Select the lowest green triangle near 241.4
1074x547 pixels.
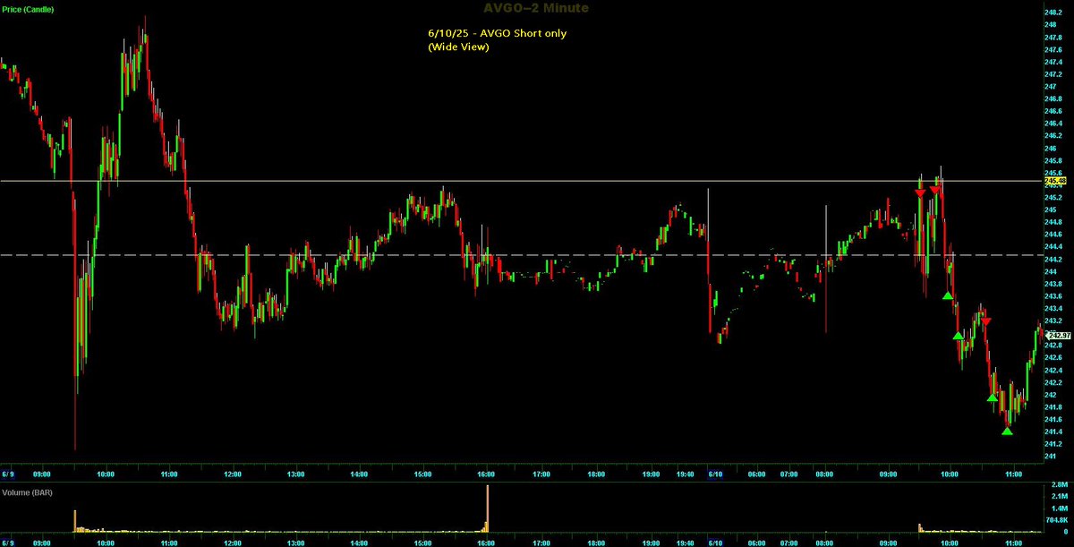point(1007,432)
